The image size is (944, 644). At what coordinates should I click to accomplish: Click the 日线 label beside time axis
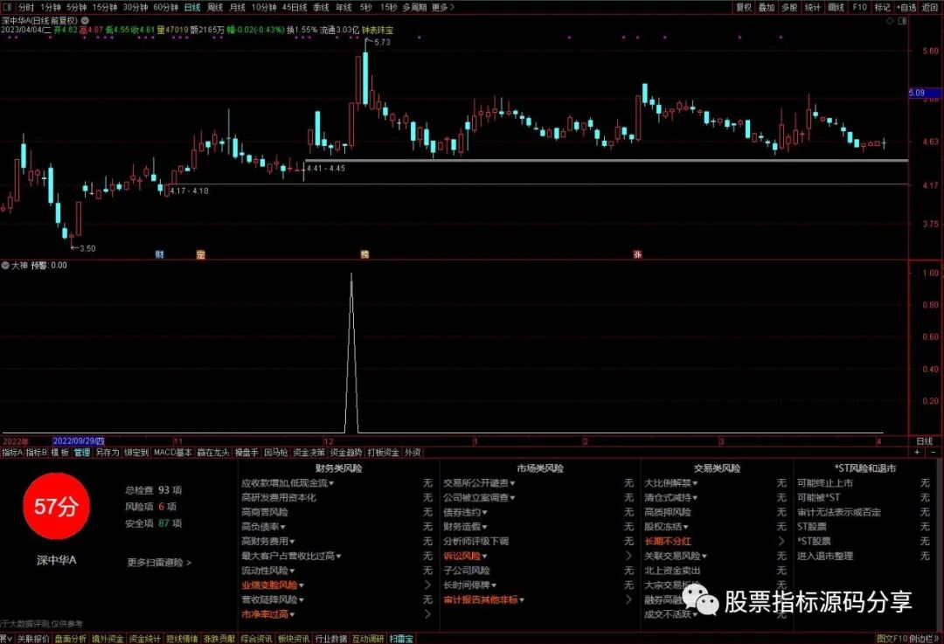(x=924, y=441)
